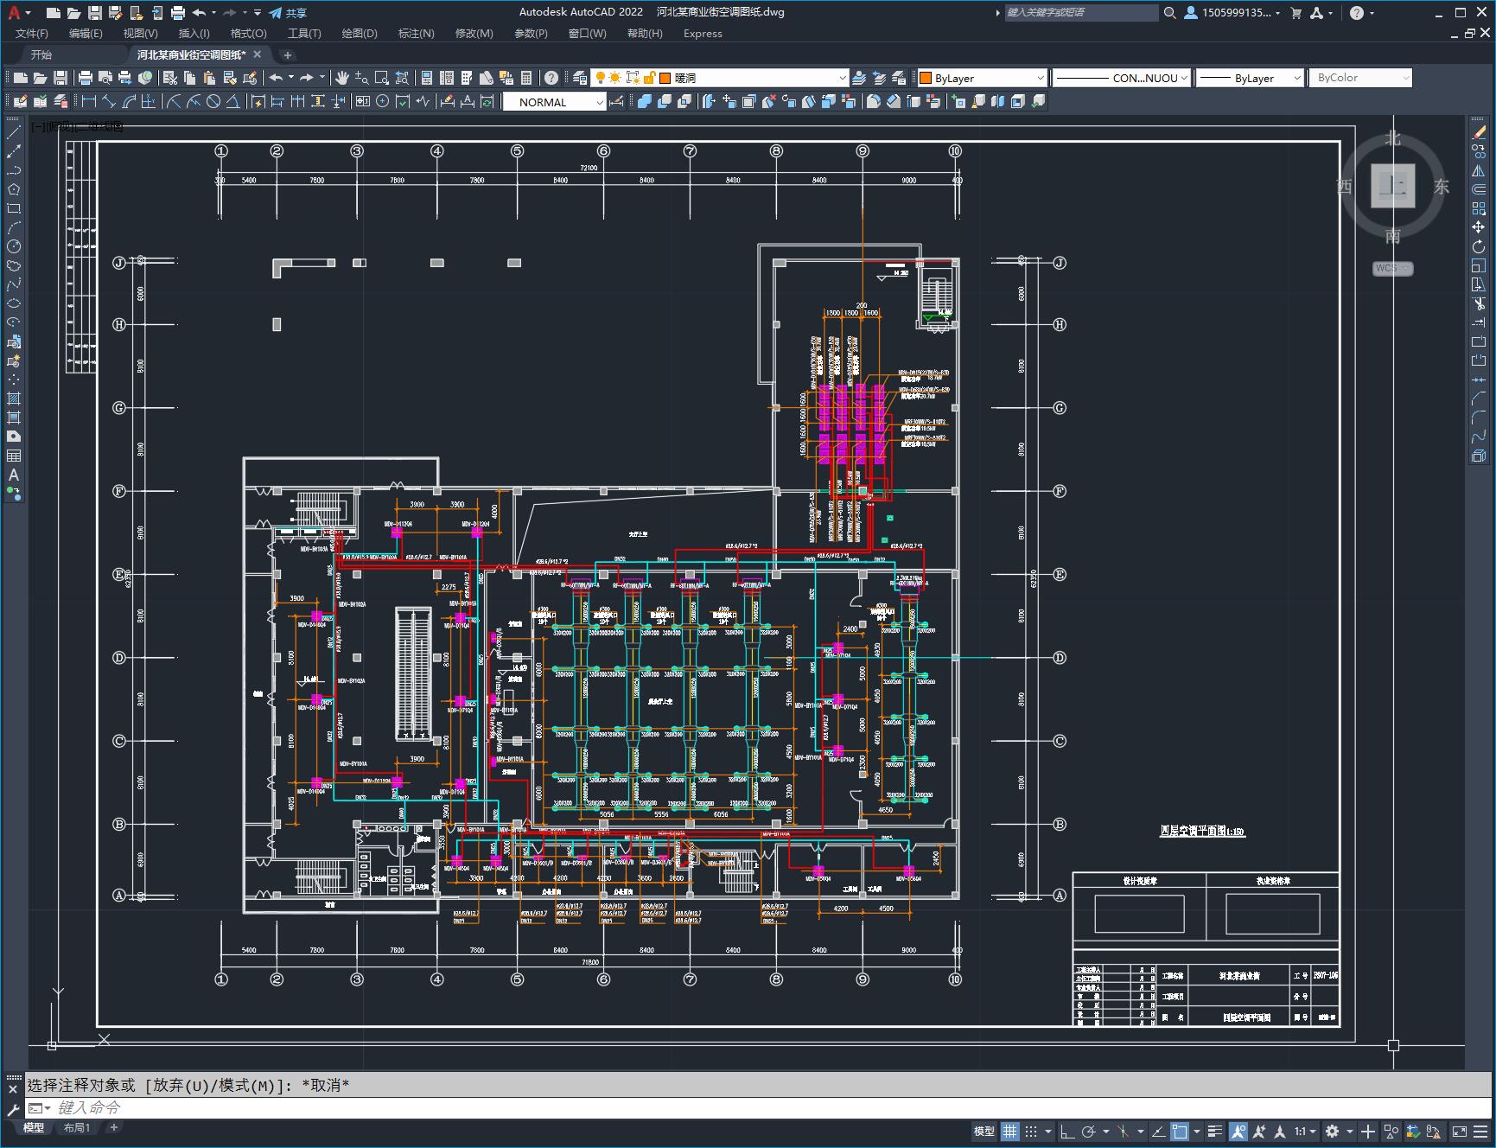
Task: Open the 文件(F) menu
Action: 32,33
